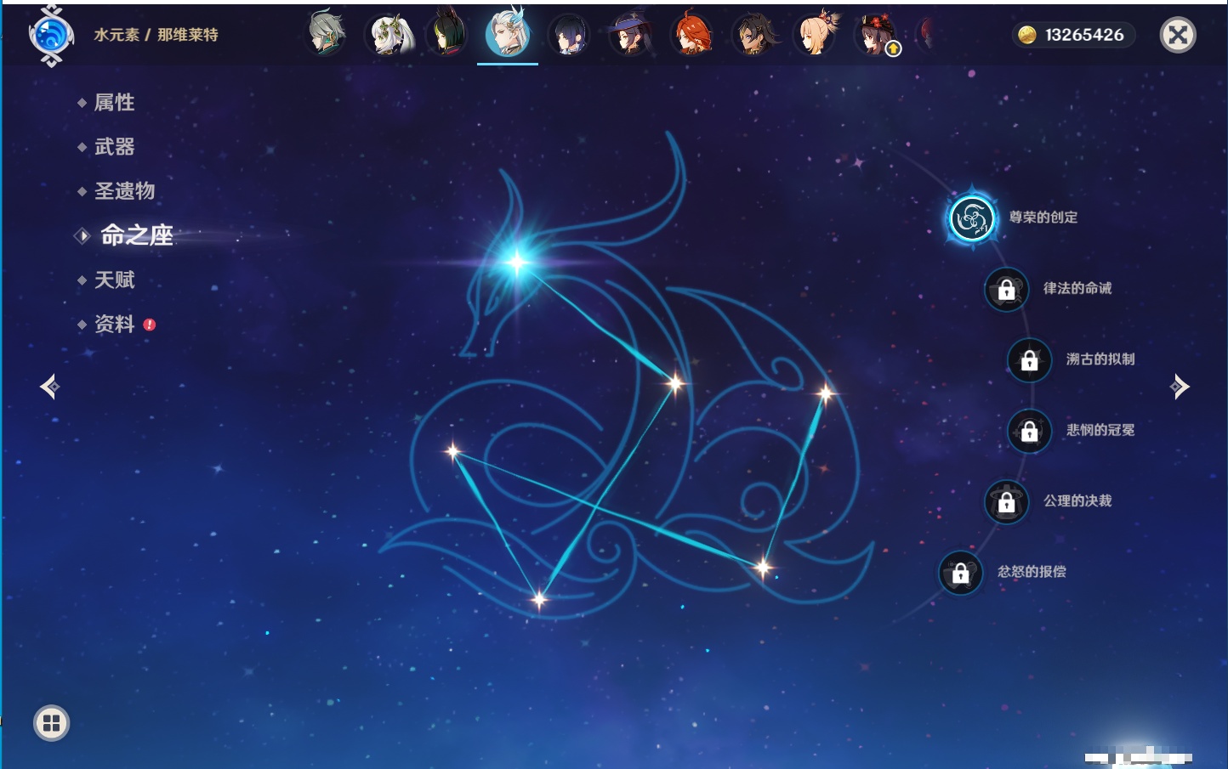Click the 公理的决裁 label text
Image resolution: width=1228 pixels, height=769 pixels.
(x=1077, y=500)
